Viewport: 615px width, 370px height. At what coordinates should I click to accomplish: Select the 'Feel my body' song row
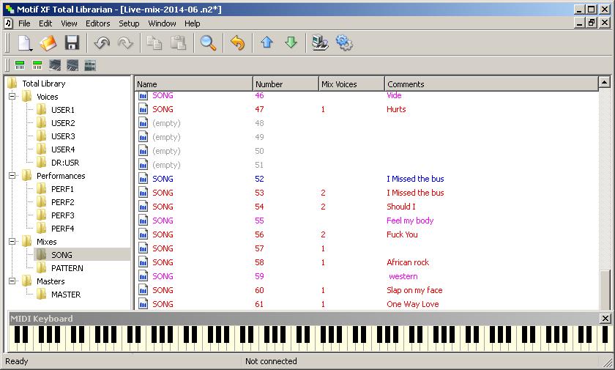367,221
